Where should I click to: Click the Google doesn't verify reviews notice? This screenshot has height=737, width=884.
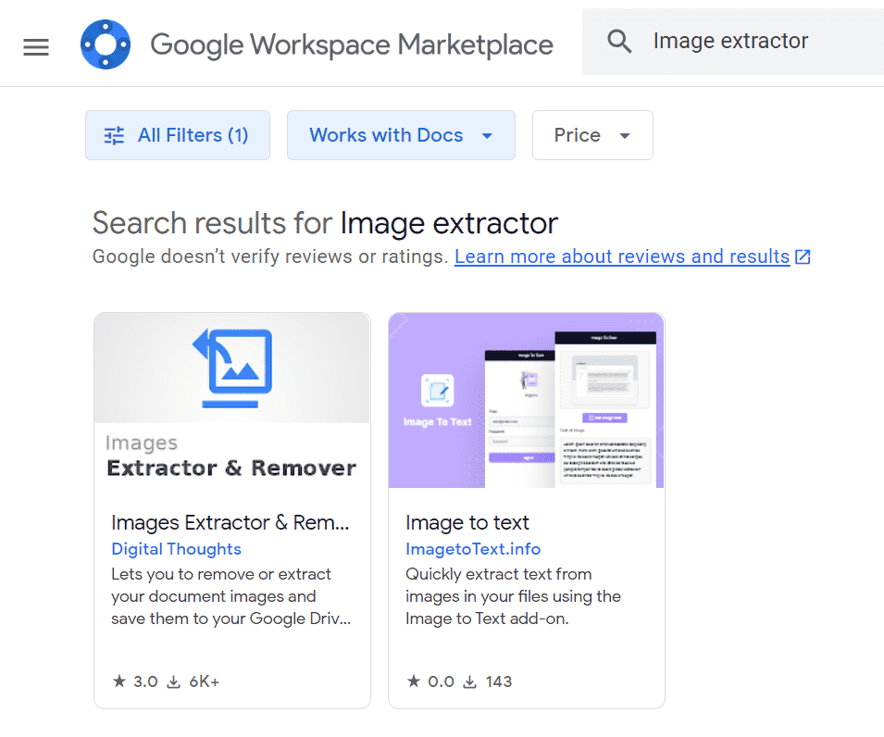[x=270, y=256]
